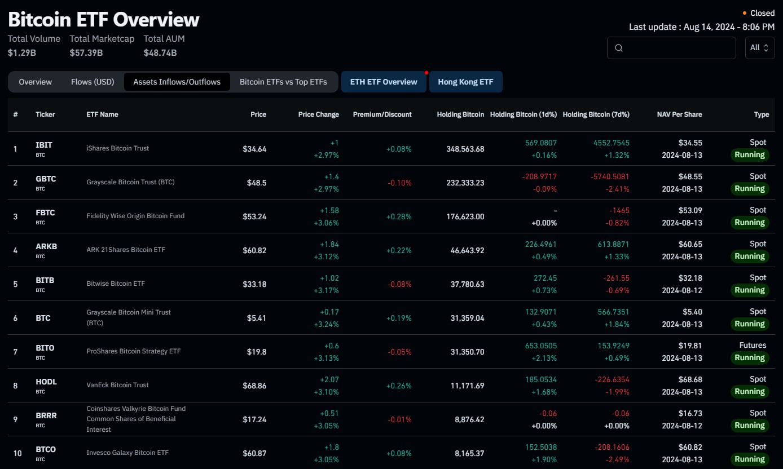
Task: Focus the ETF search input field
Action: point(671,48)
